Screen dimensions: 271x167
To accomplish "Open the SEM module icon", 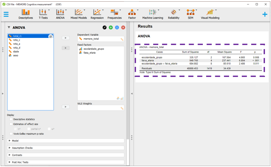I will (x=190, y=14).
